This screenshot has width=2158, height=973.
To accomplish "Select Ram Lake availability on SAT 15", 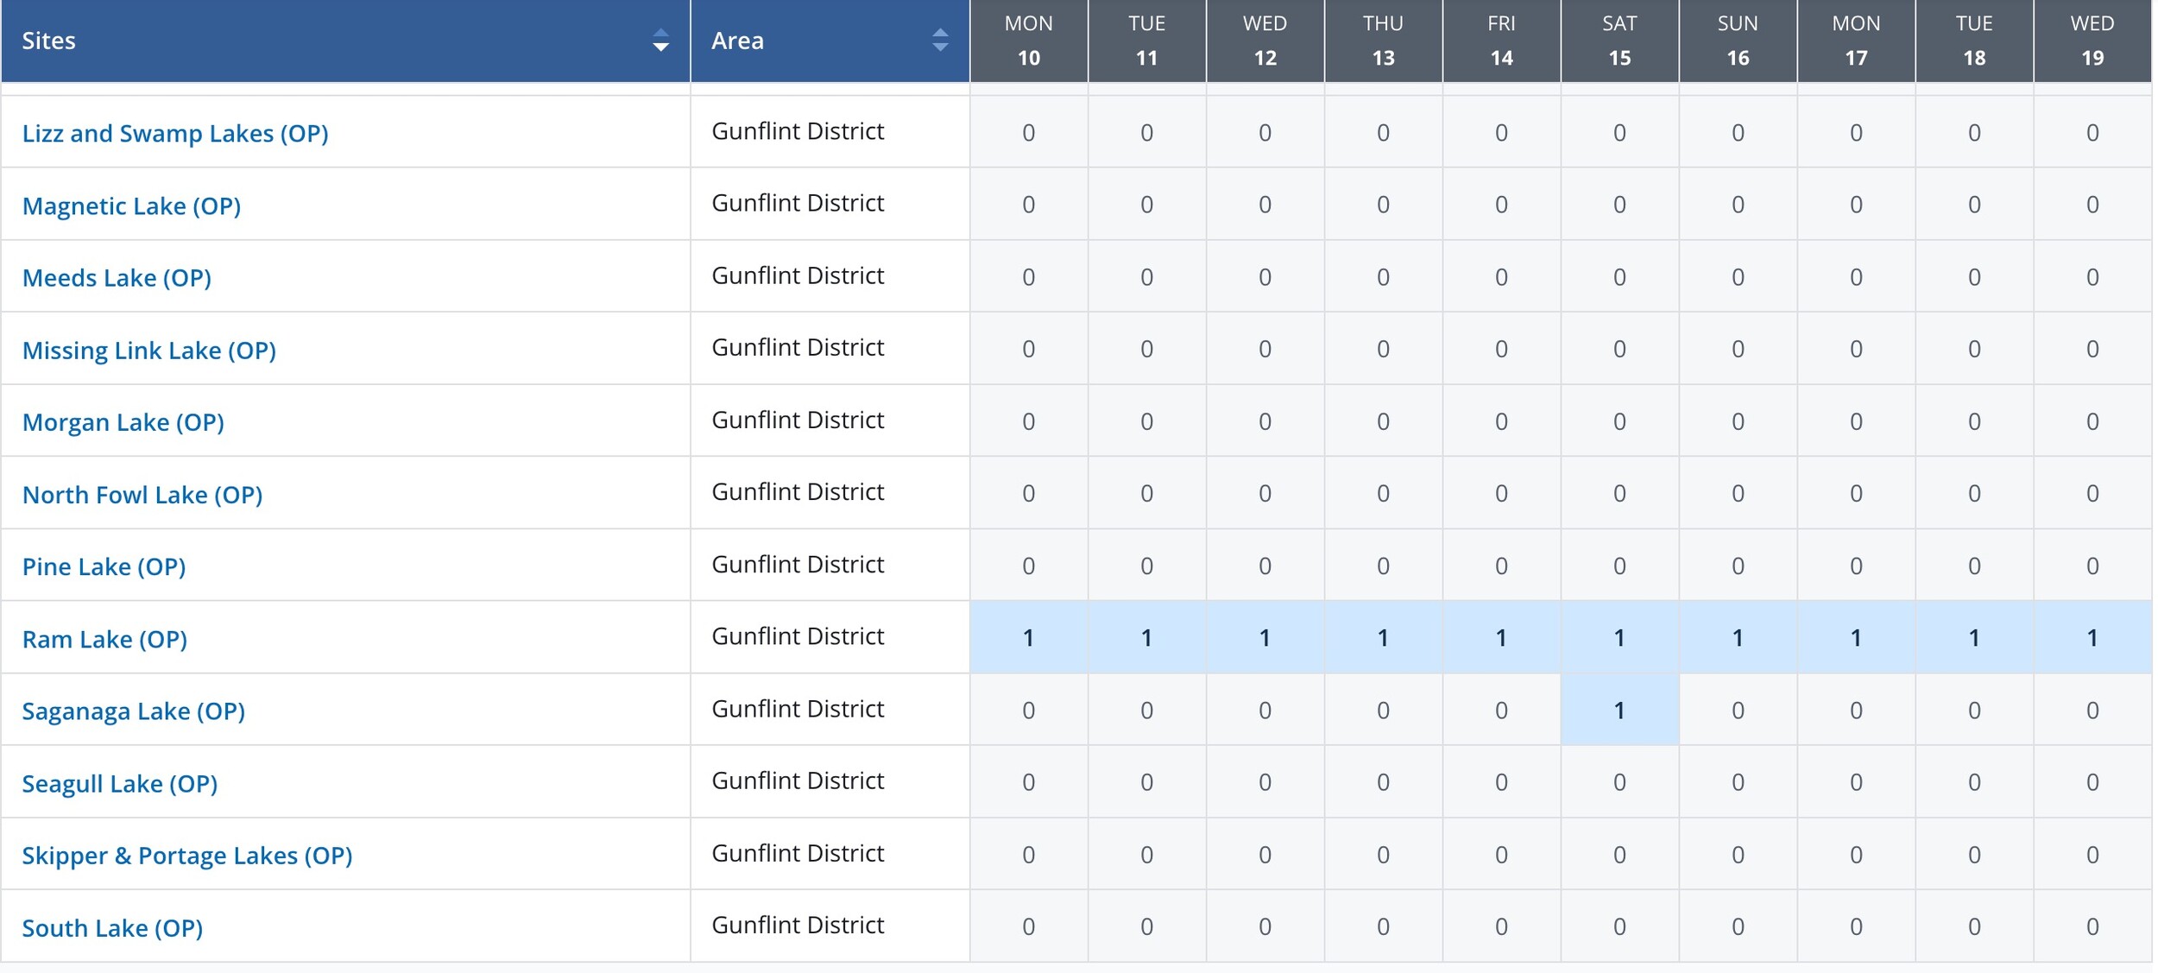I will pyautogui.click(x=1620, y=637).
